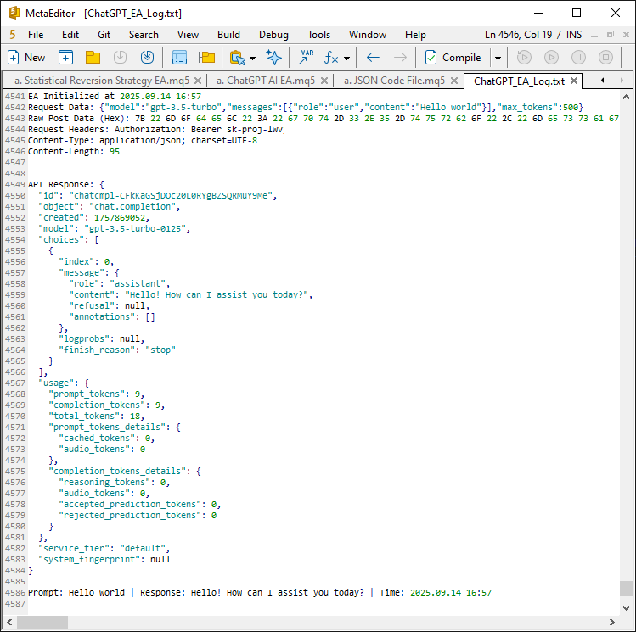Click the "API Response: {" line
Image resolution: width=636 pixels, height=632 pixels.
click(66, 185)
